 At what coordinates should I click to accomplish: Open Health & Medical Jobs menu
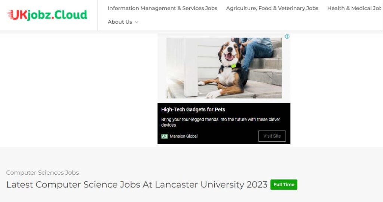point(354,8)
